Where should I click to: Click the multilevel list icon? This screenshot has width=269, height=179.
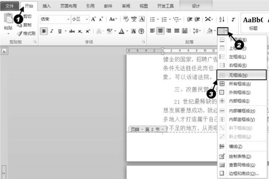176,19
